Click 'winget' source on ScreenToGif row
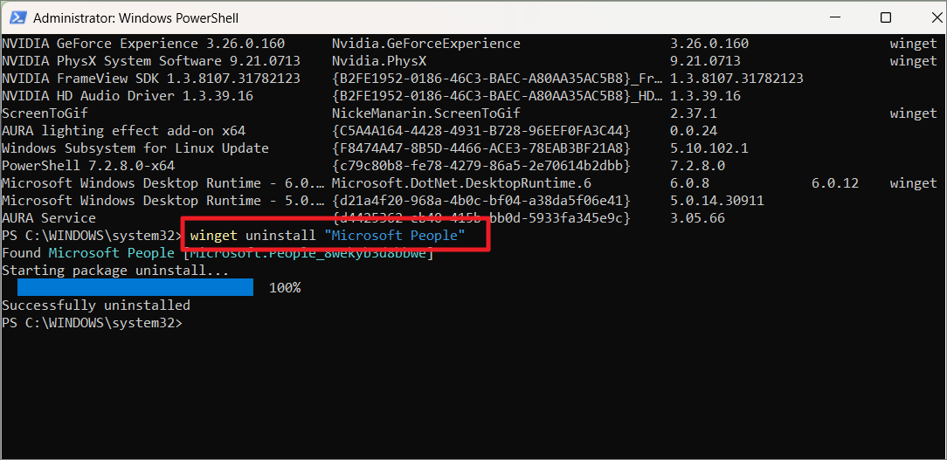 (913, 113)
